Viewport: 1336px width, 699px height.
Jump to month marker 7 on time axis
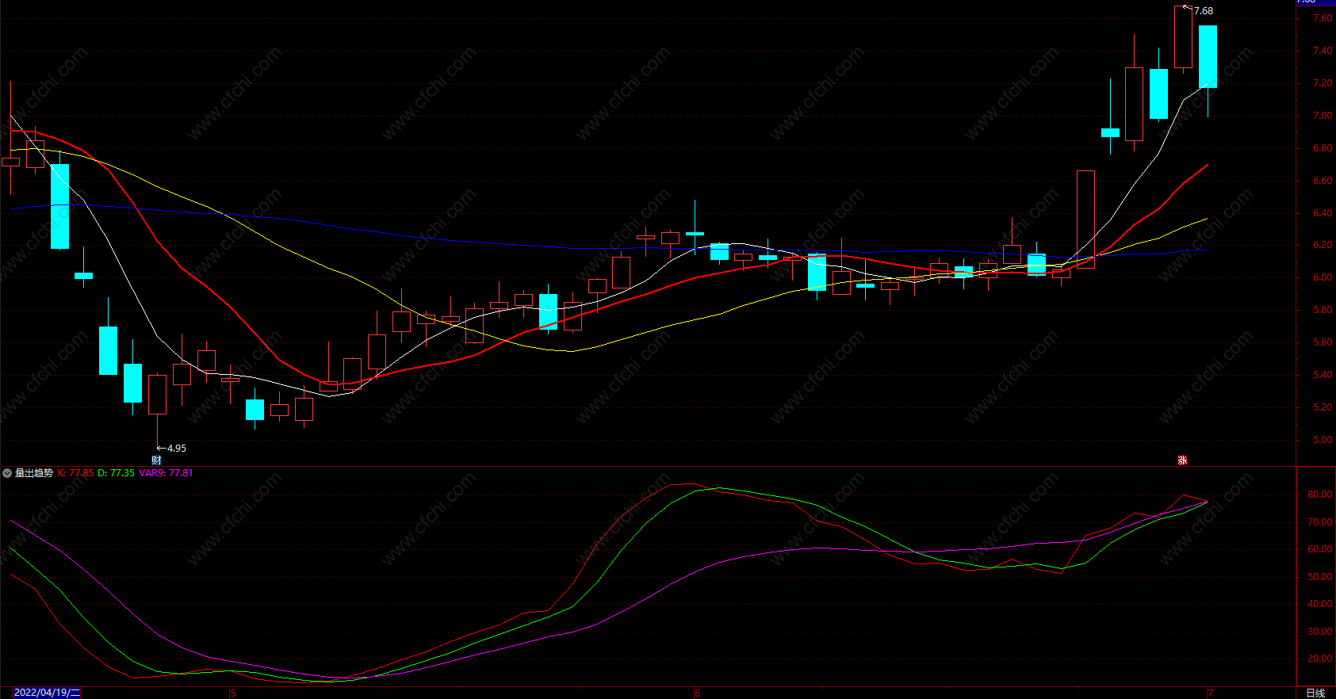(x=1210, y=693)
